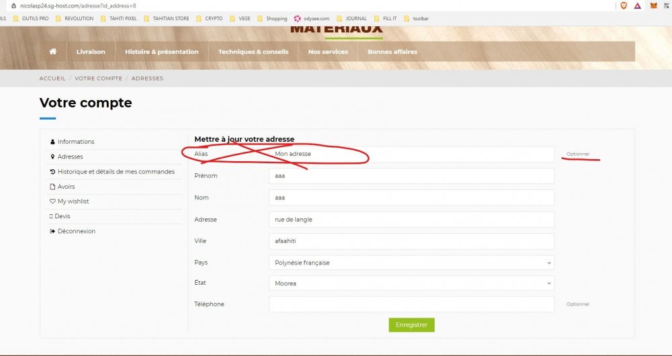Open the toolbar bookmark folder
This screenshot has height=356, width=672.
tap(416, 18)
